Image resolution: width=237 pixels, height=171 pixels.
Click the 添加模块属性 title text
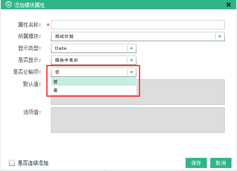point(29,5)
